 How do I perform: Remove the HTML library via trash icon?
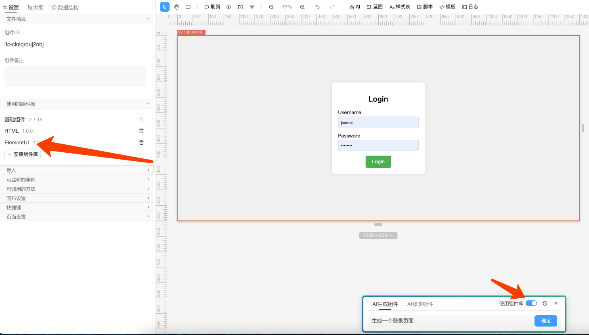point(141,131)
